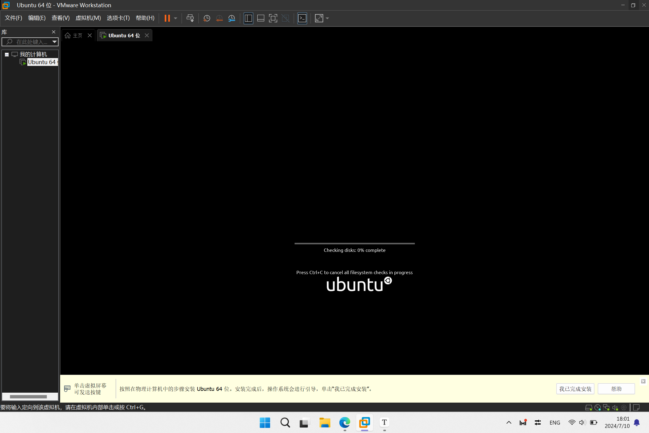The height and width of the screenshot is (433, 649).
Task: Open Microsoft Edge from taskbar
Action: (344, 423)
